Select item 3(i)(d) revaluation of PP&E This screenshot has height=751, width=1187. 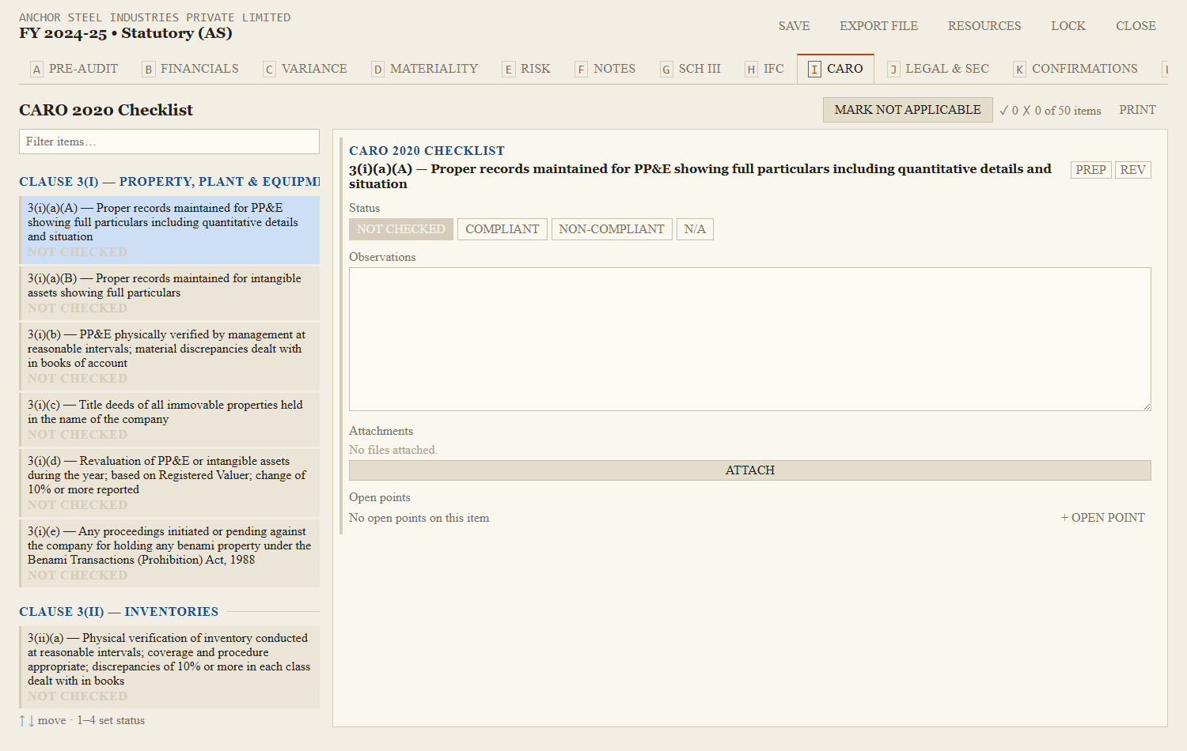pyautogui.click(x=169, y=483)
